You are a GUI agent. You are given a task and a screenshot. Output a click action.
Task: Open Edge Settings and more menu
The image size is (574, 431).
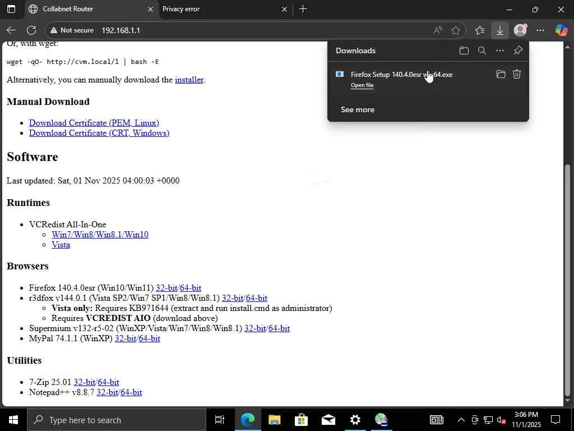coord(540,30)
